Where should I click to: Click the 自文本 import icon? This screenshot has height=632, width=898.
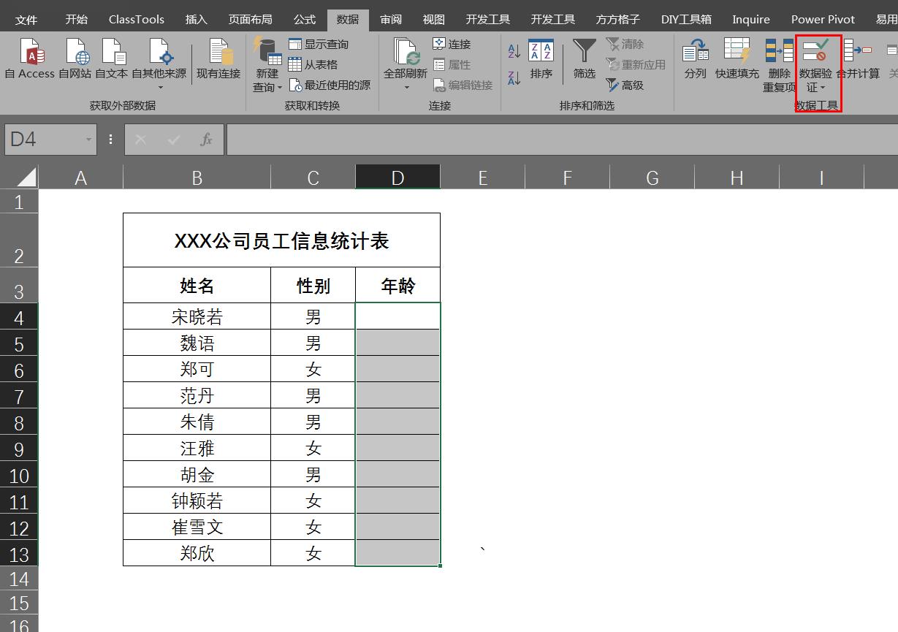pyautogui.click(x=112, y=59)
